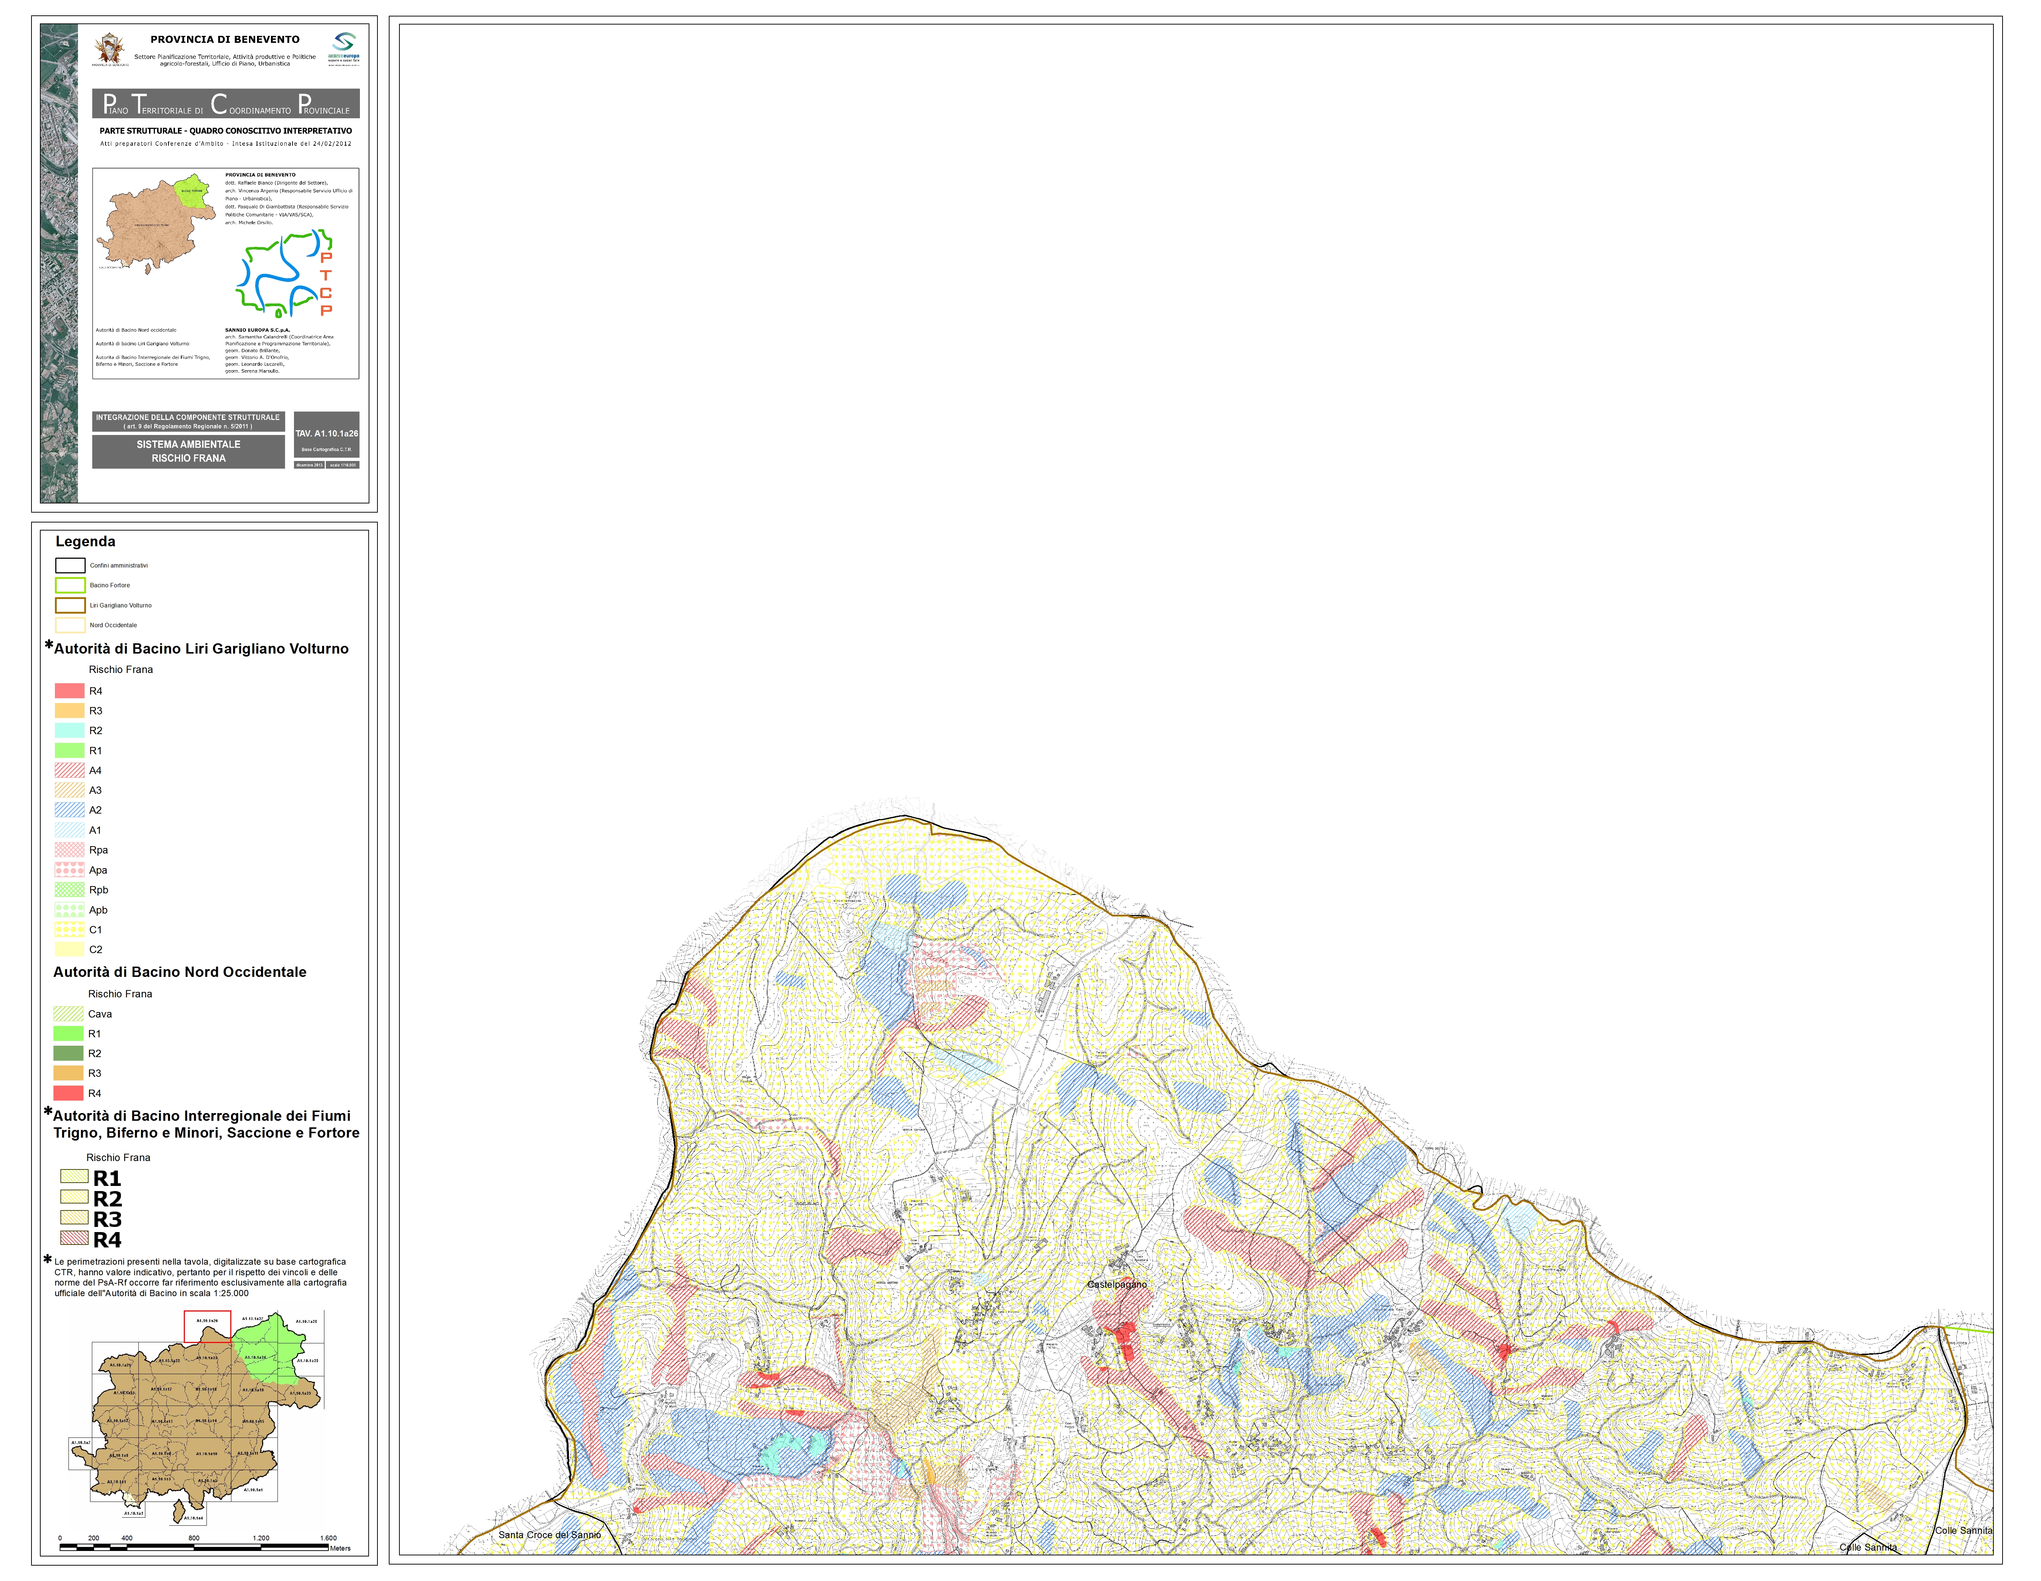Select the Liri Garigliano Volturno brown outline symbol
This screenshot has width=2041, height=1581.
70,606
